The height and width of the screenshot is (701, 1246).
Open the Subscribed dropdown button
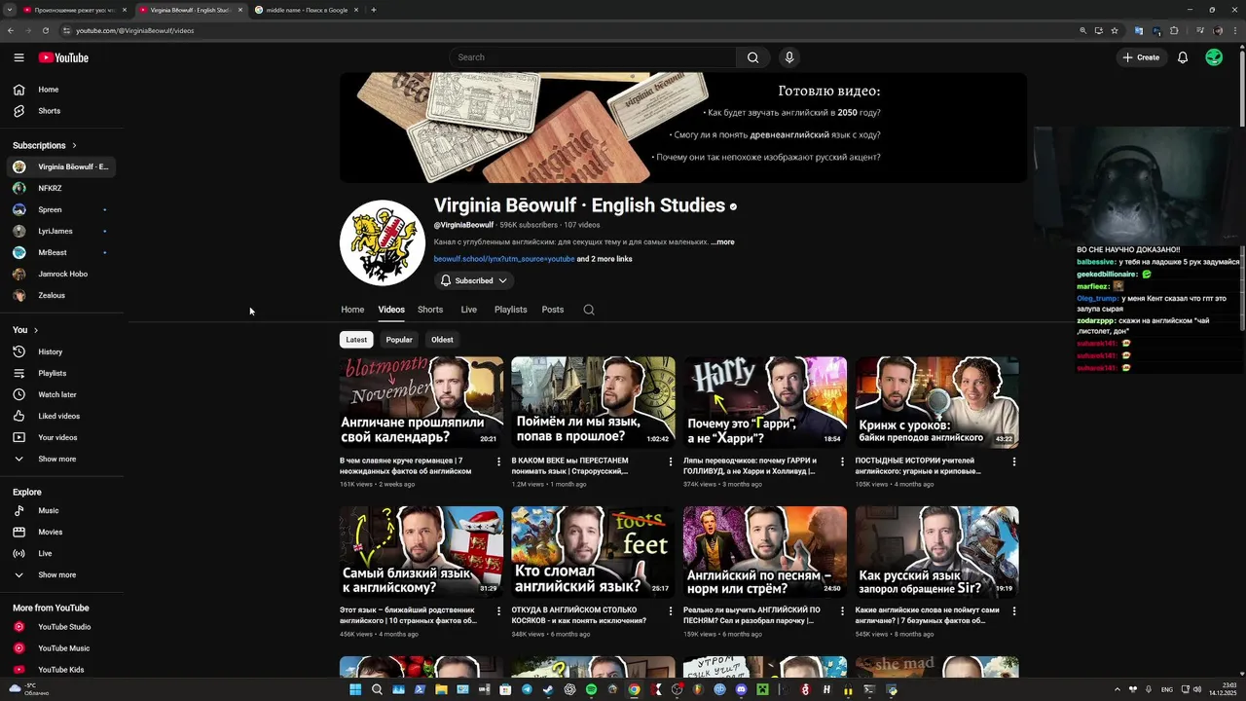474,280
